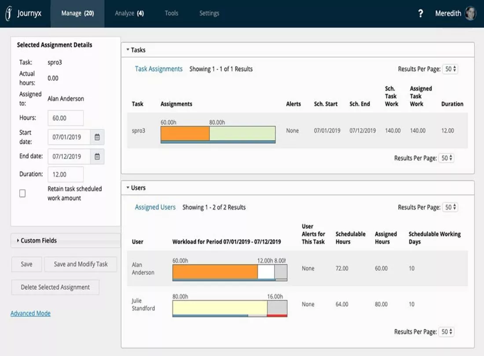Open the Start date calendar picker
The height and width of the screenshot is (356, 484).
[97, 137]
